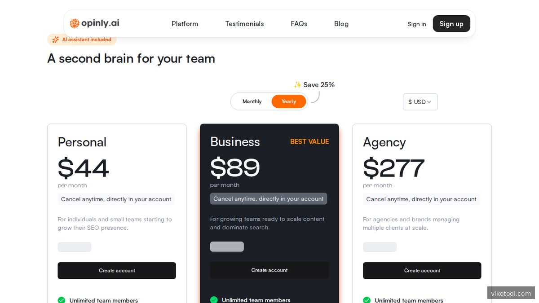
Task: Click the opinly.ai logo icon
Action: pos(75,23)
